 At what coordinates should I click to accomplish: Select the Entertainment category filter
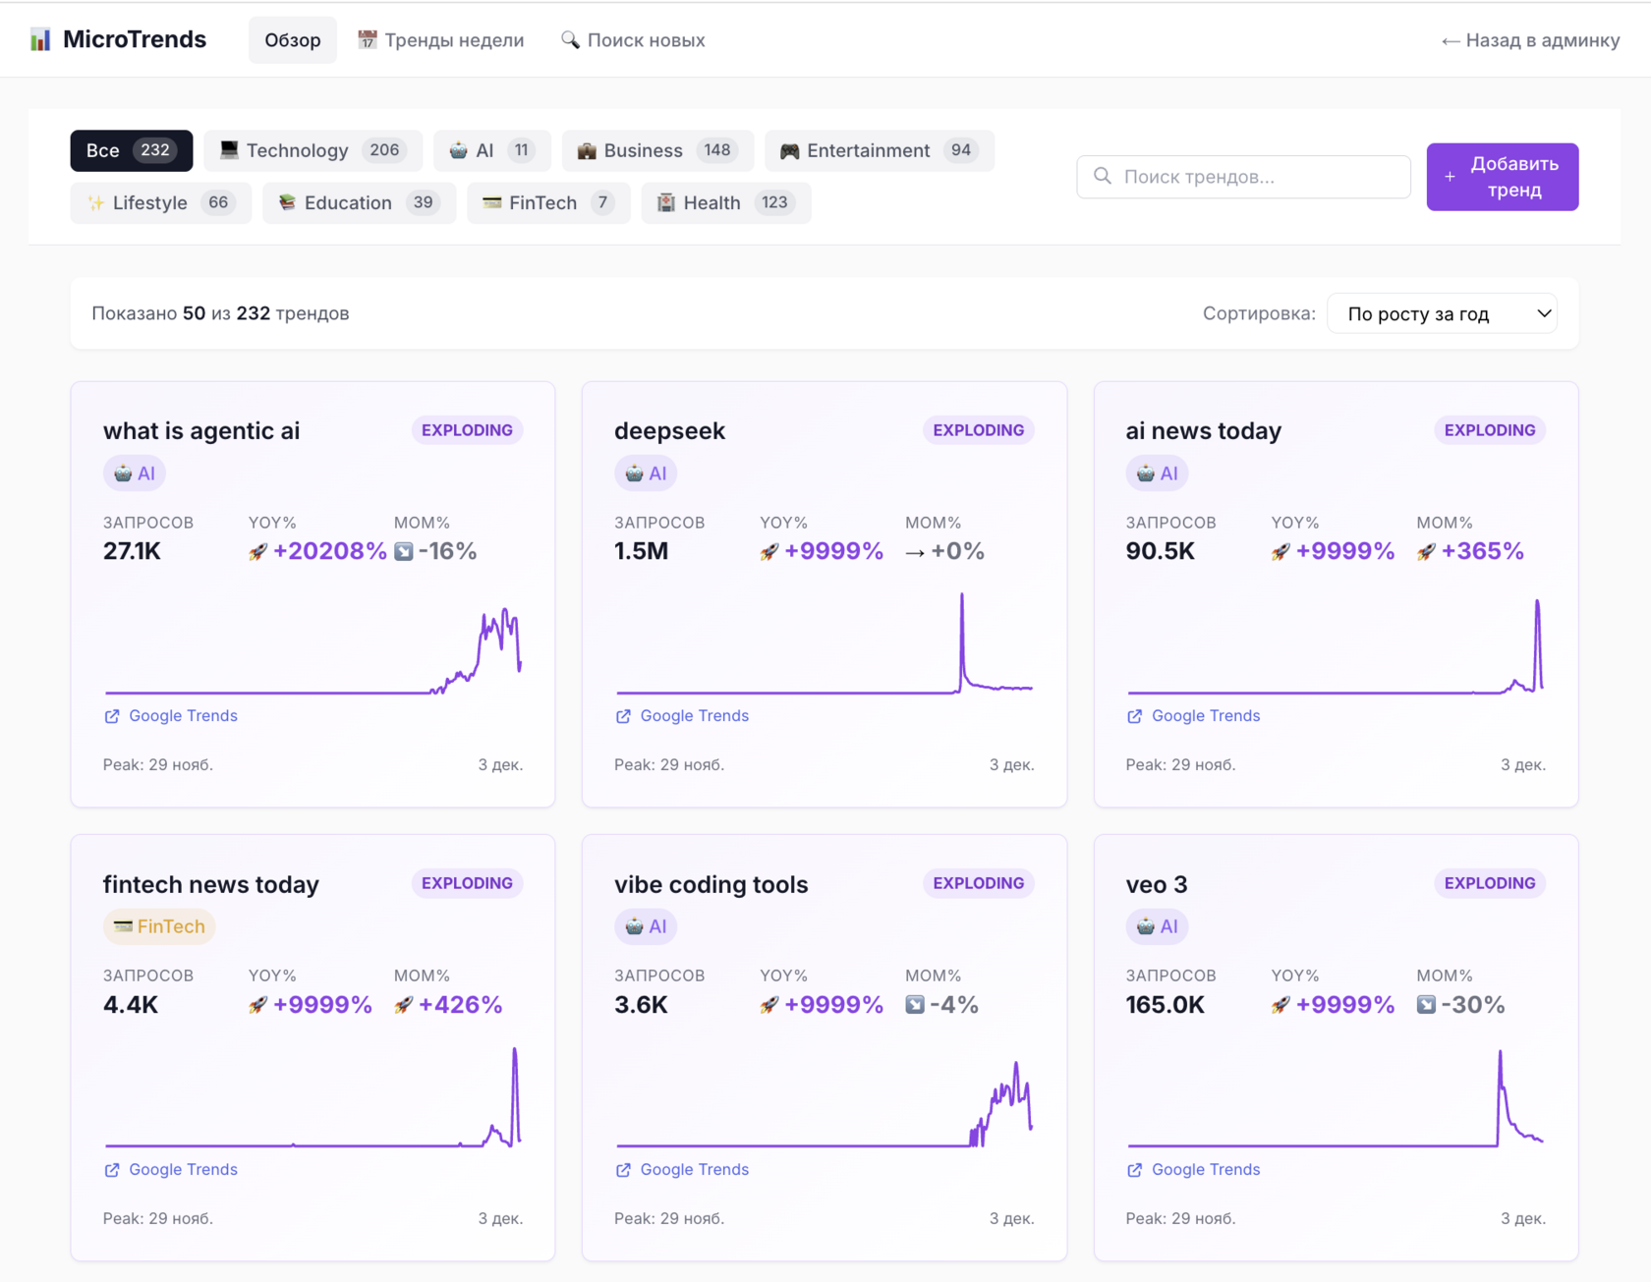coord(879,150)
